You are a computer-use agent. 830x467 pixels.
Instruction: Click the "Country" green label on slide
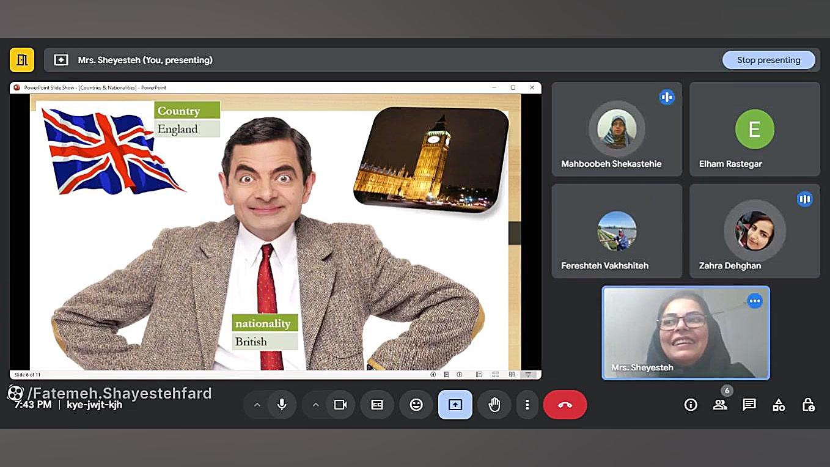187,110
